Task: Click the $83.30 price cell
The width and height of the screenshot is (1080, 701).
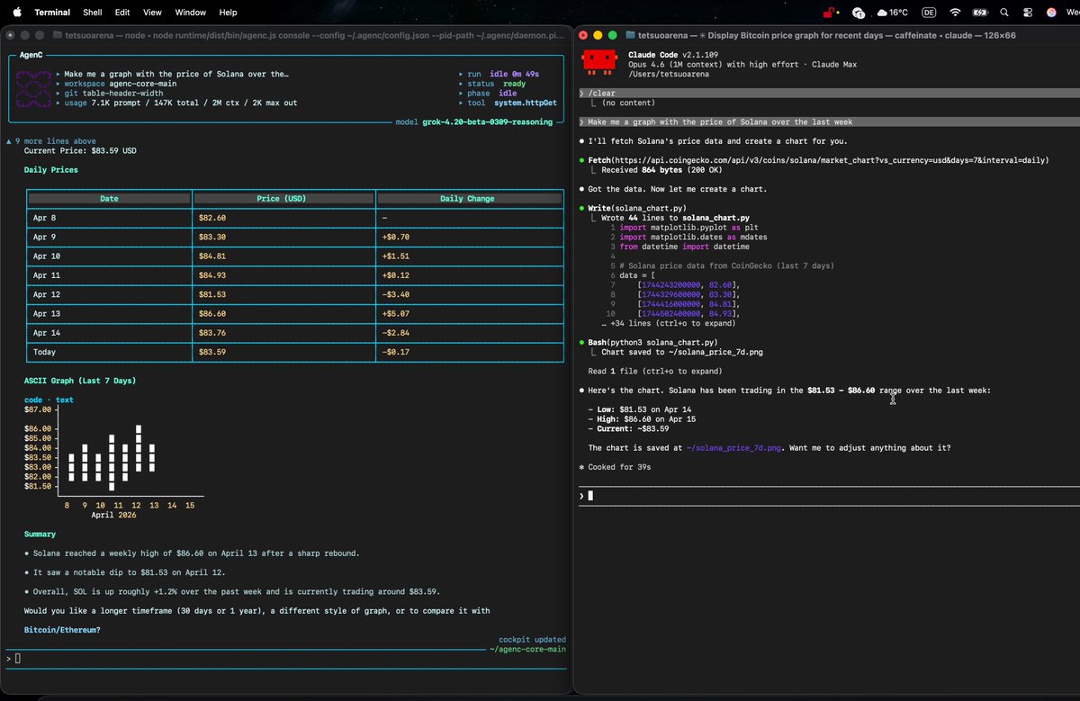Action: [211, 237]
